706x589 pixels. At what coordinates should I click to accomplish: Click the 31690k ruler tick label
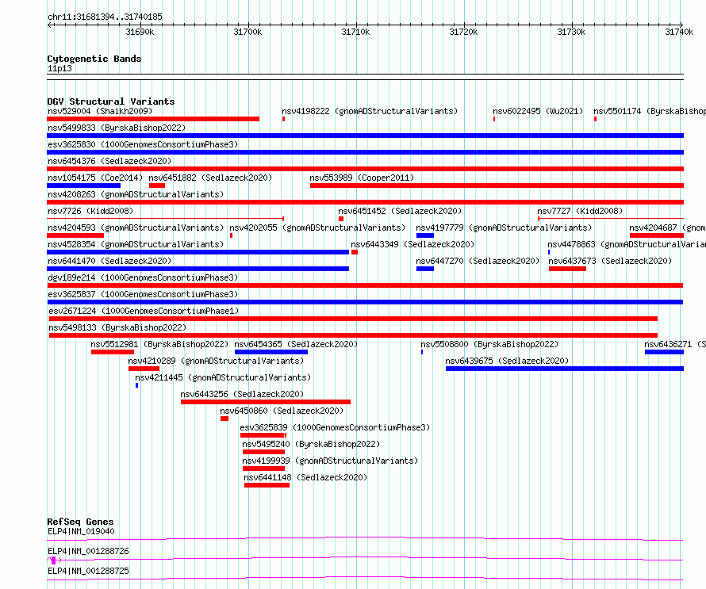140,32
